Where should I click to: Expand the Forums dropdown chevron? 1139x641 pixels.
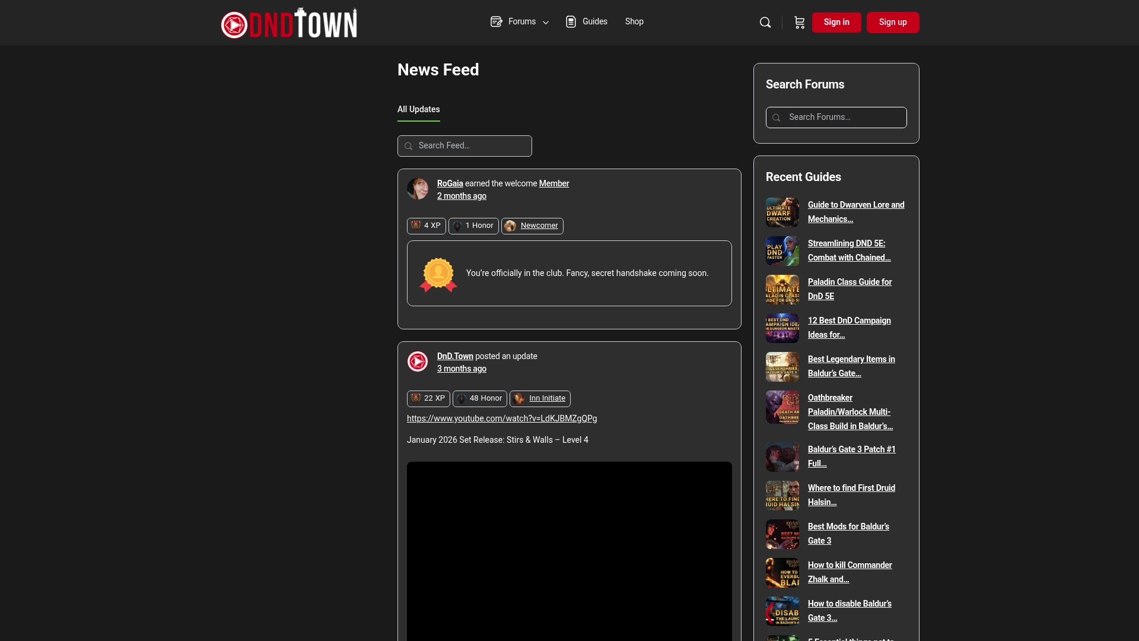[546, 23]
